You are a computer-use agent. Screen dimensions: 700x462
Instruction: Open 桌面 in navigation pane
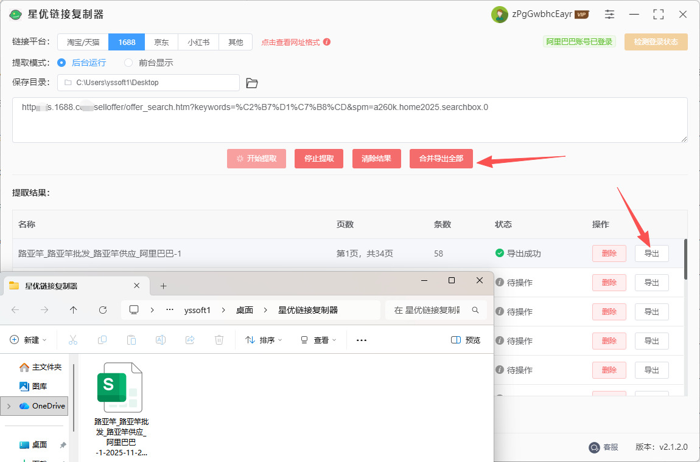click(33, 444)
